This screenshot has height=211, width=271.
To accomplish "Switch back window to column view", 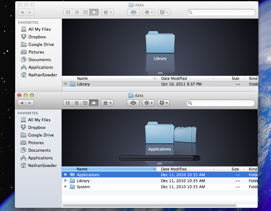I will 86,12.
